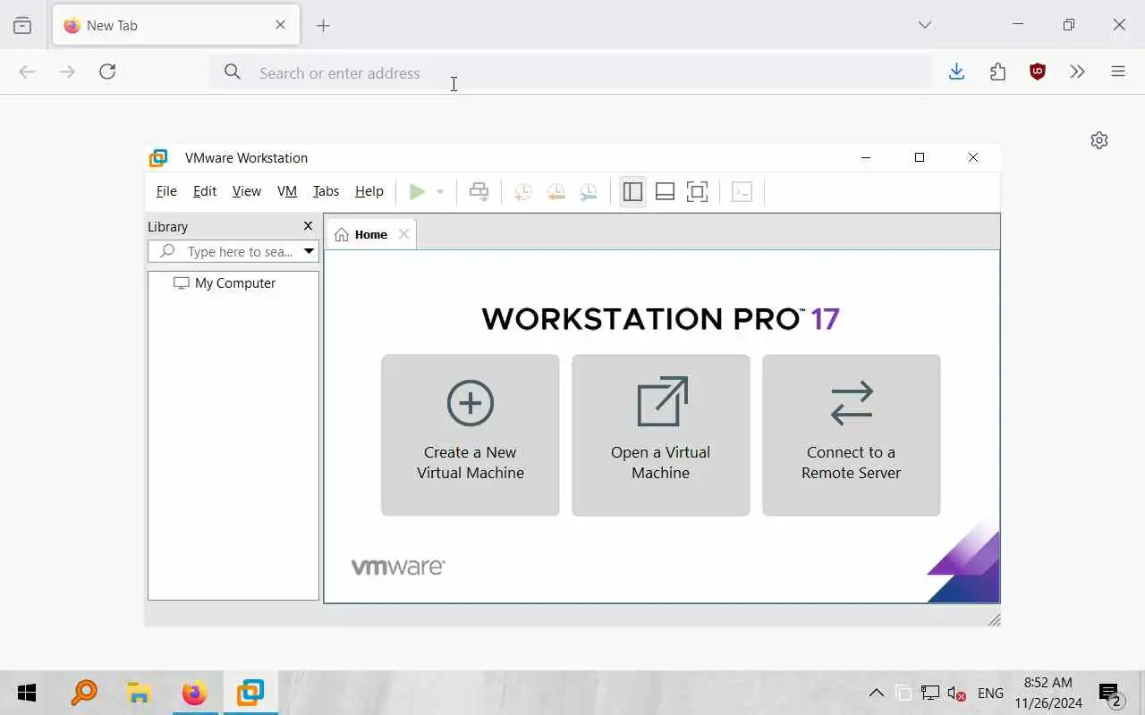The width and height of the screenshot is (1145, 715).
Task: Click the Firefox back arrow
Action: coord(27,71)
